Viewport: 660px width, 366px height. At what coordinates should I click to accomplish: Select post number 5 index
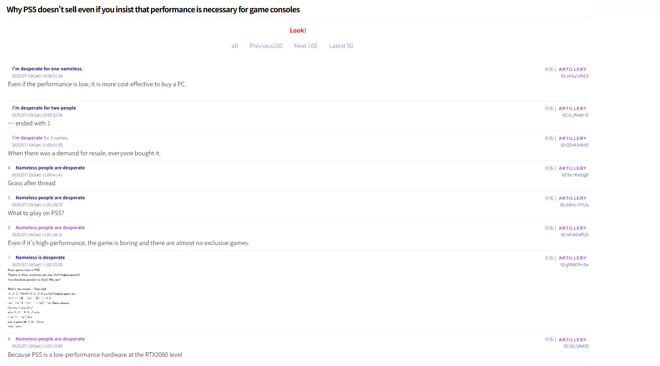point(9,198)
